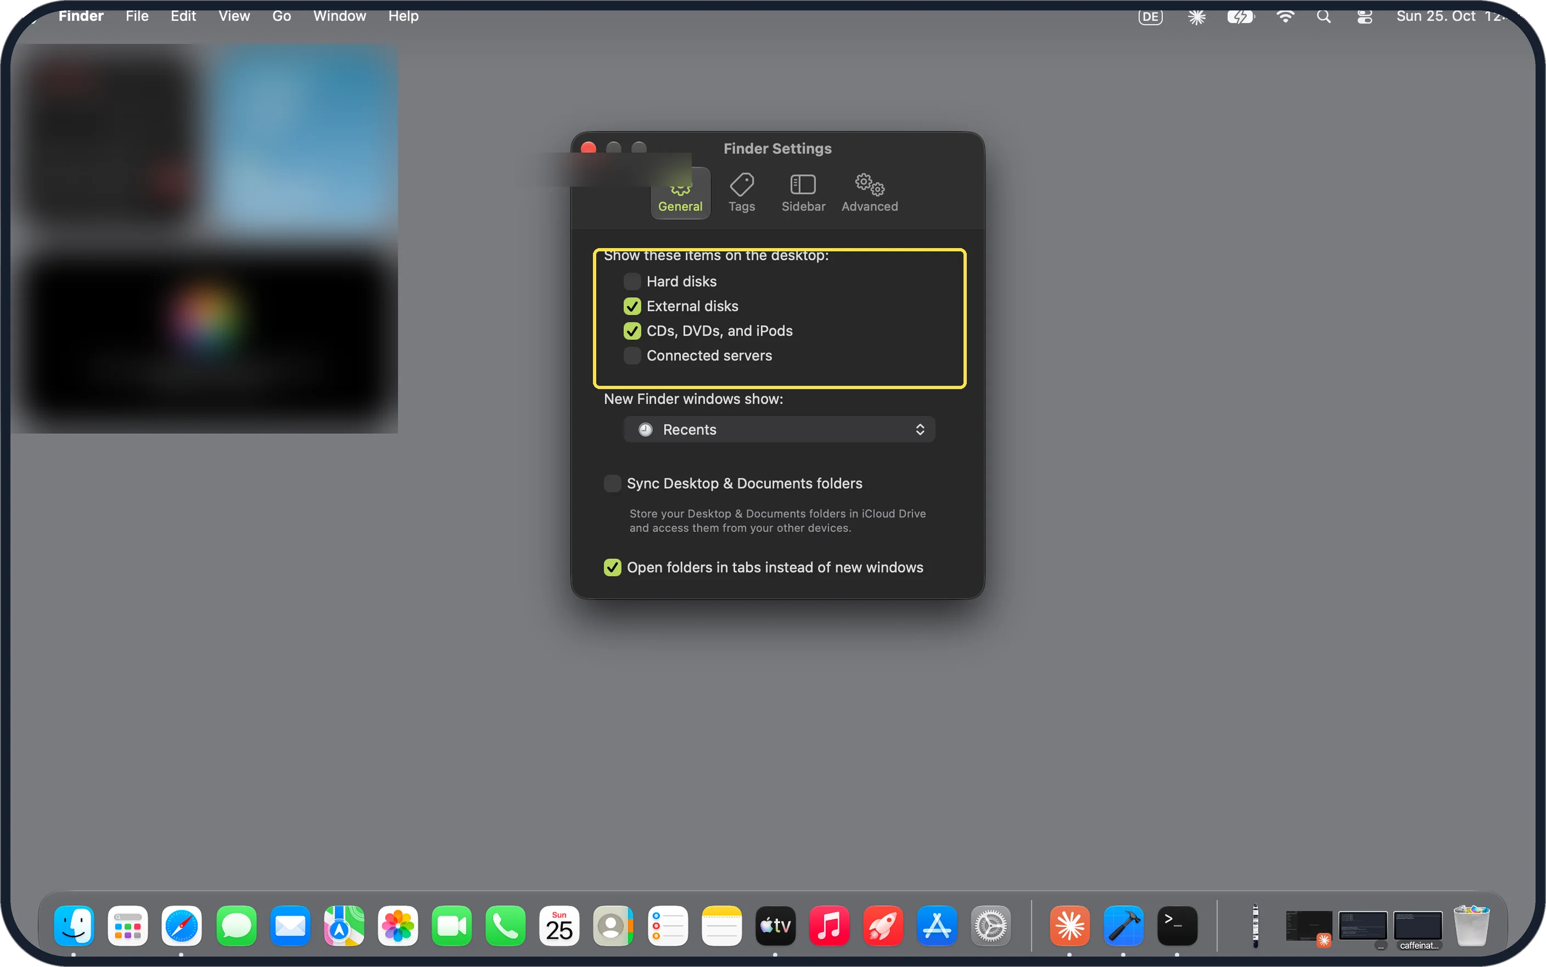This screenshot has width=1546, height=967.
Task: Open System Settings from the Dock
Action: pyautogui.click(x=990, y=925)
